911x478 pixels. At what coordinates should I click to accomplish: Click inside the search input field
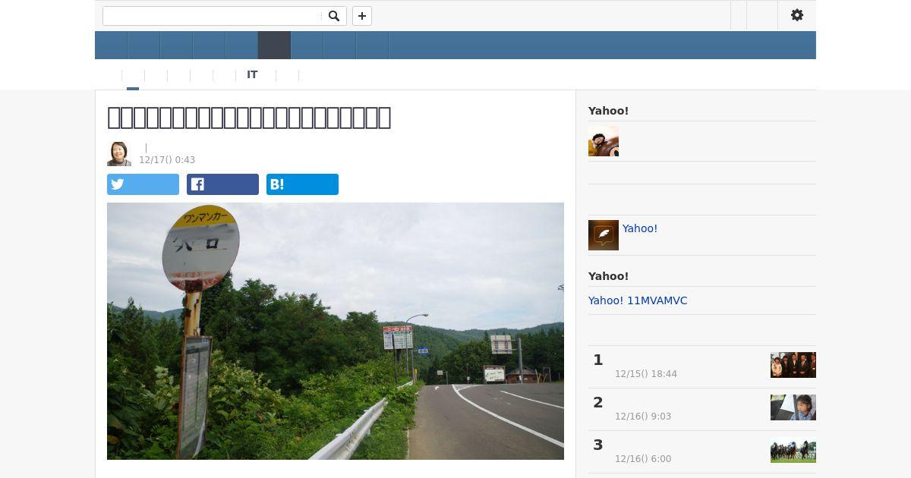212,16
